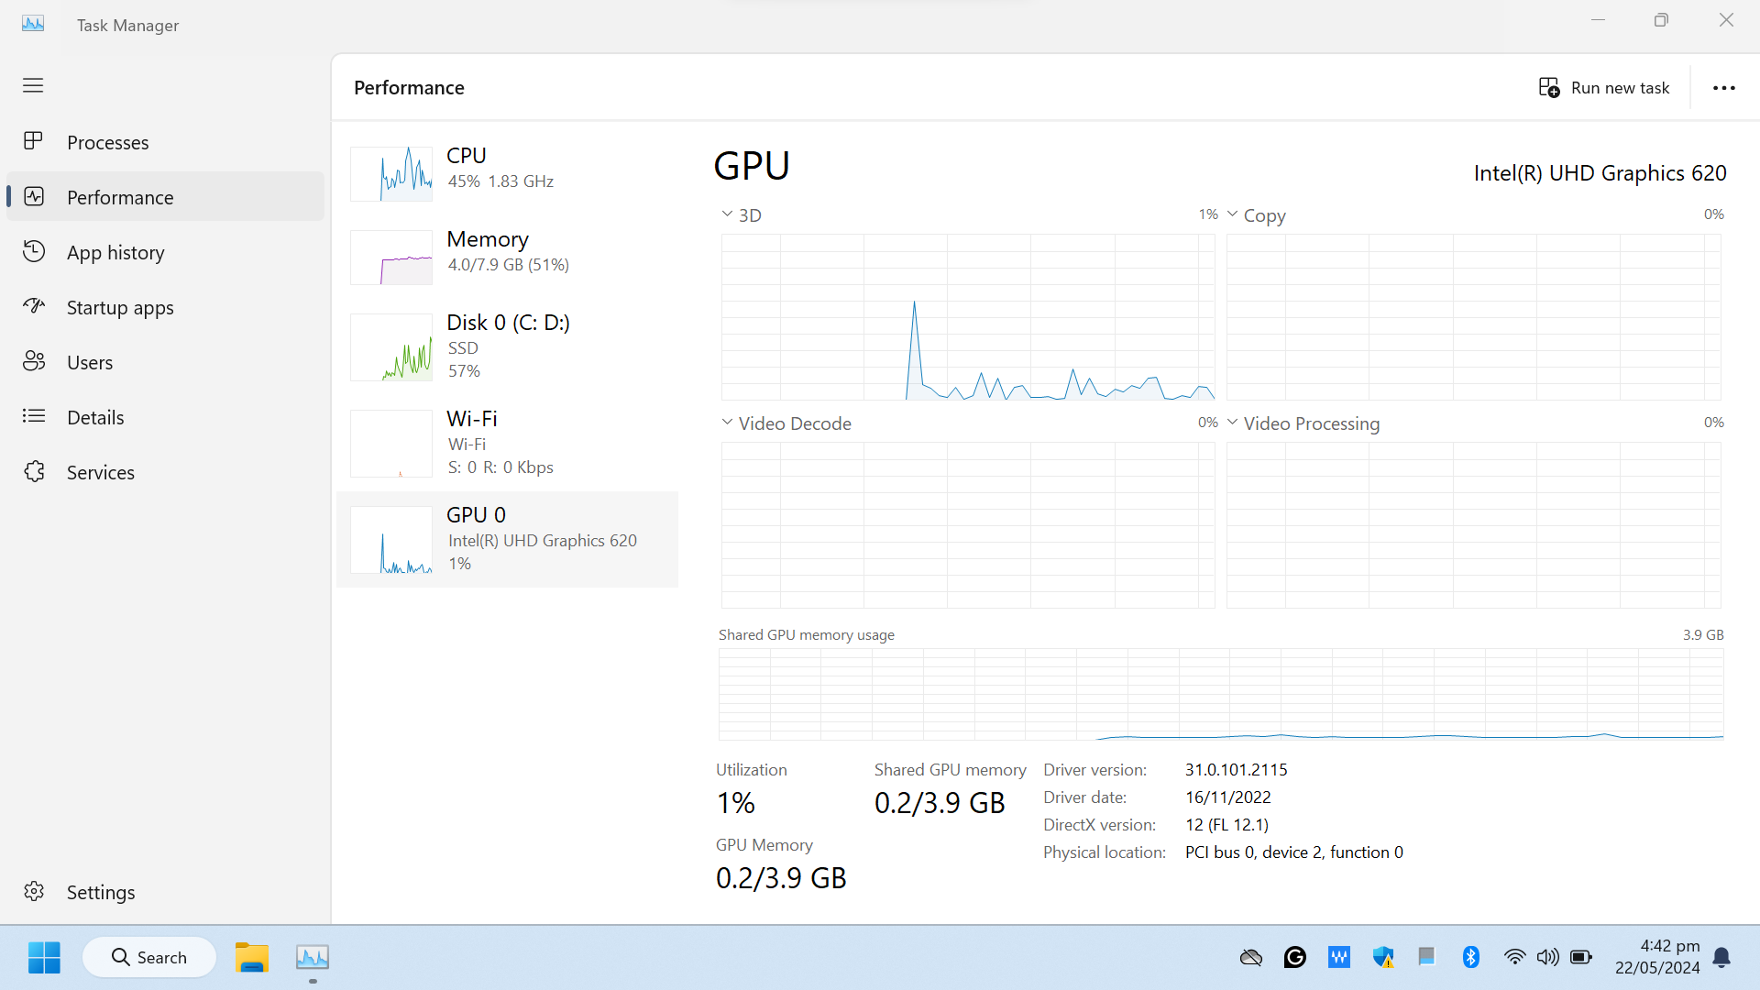The width and height of the screenshot is (1760, 990).
Task: Open the clock showing 4:42 pm
Action: click(1657, 957)
